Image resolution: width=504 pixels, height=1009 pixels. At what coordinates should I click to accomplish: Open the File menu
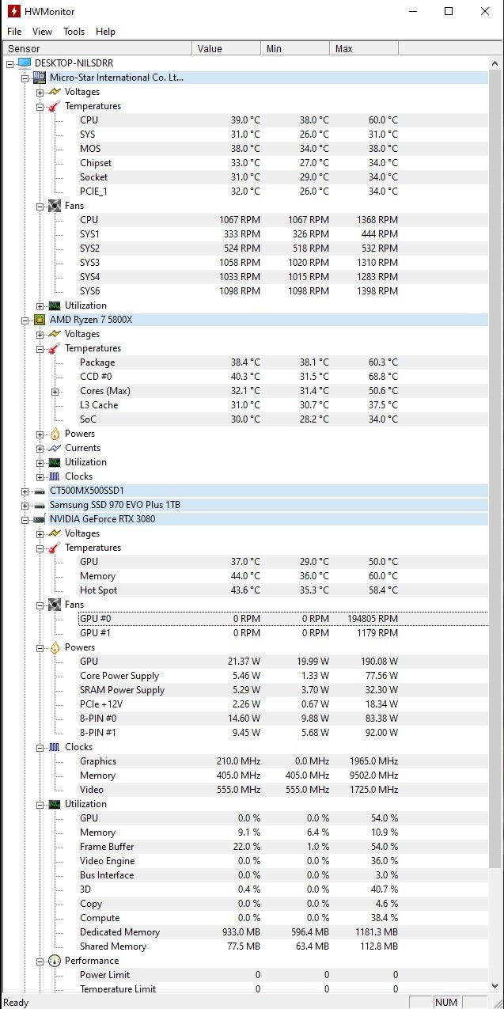pyautogui.click(x=14, y=32)
